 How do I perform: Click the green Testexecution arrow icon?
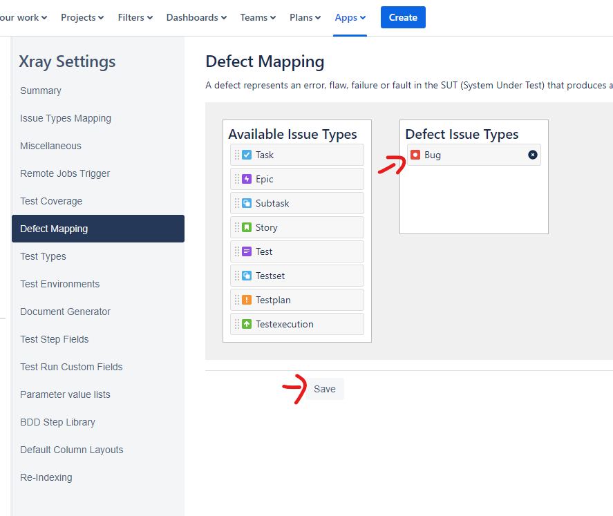(x=247, y=324)
